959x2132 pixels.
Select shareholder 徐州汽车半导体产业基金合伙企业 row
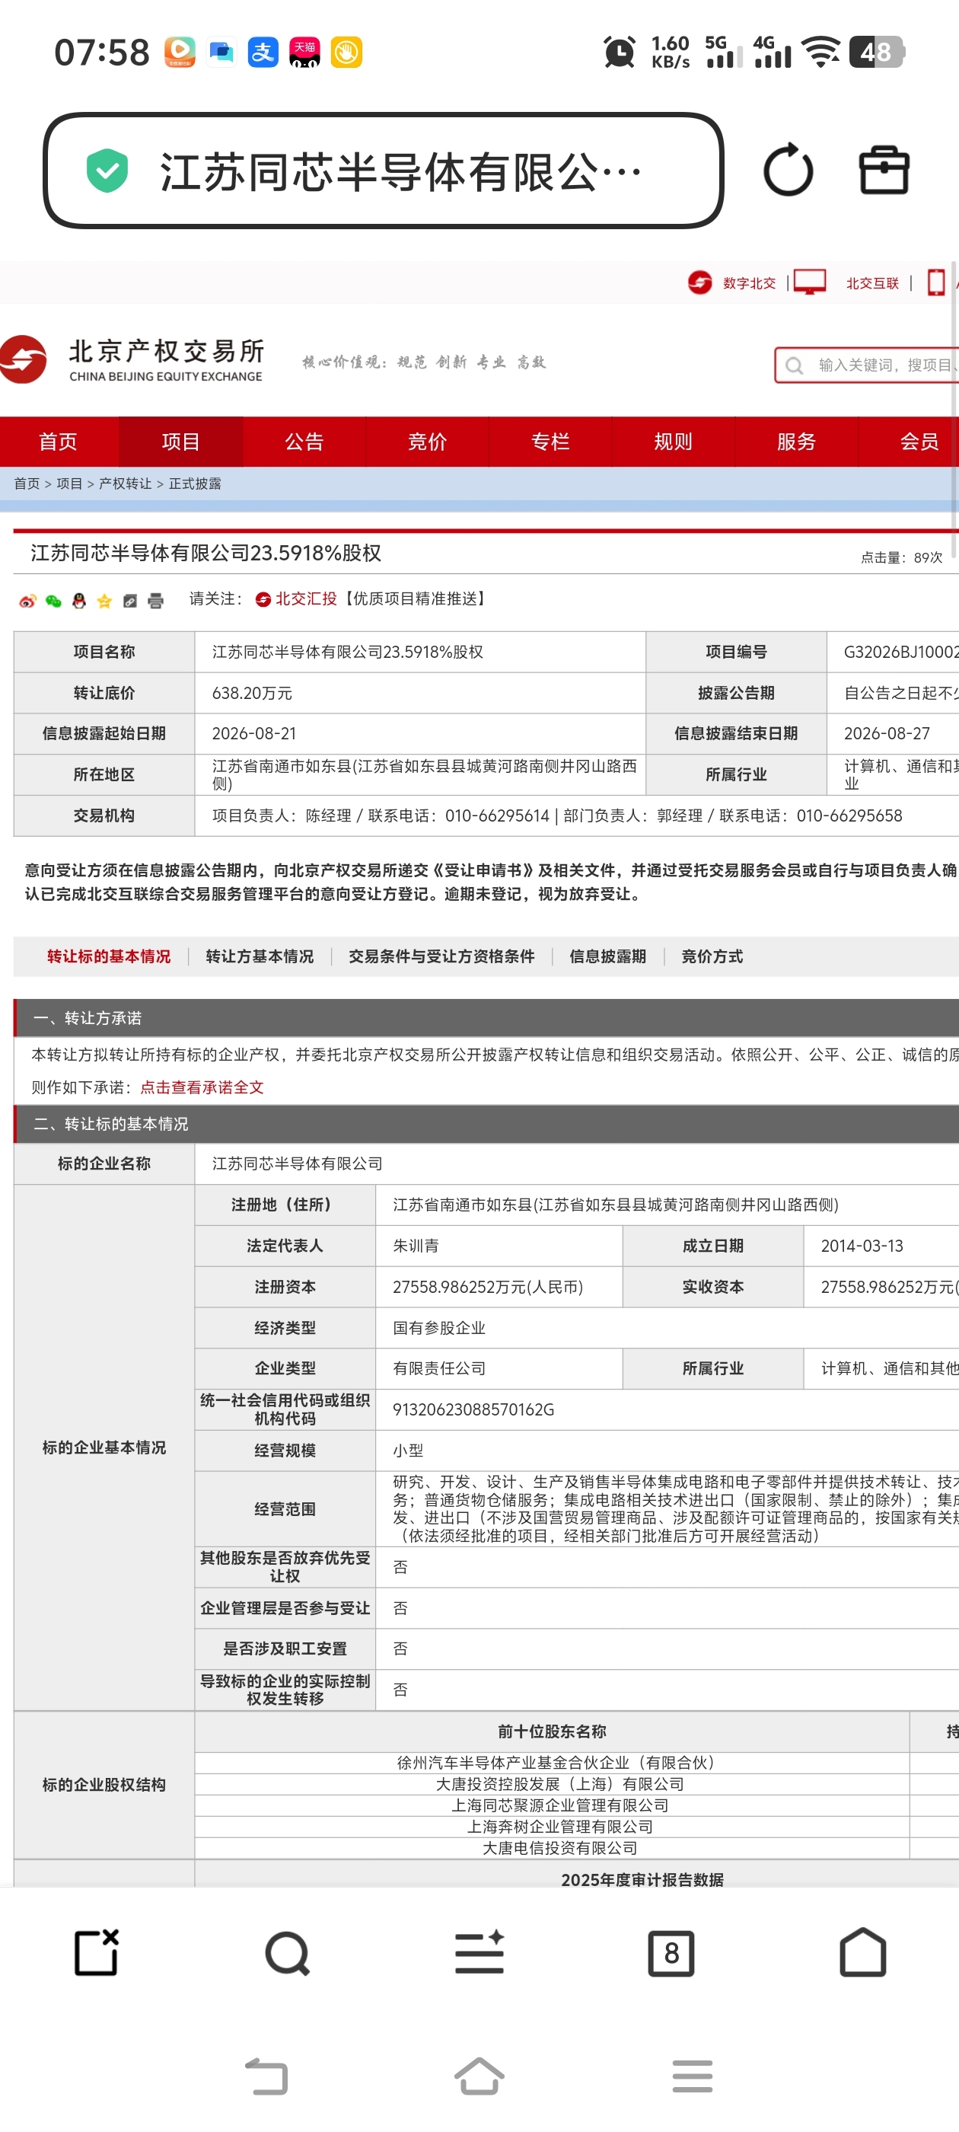click(552, 1762)
